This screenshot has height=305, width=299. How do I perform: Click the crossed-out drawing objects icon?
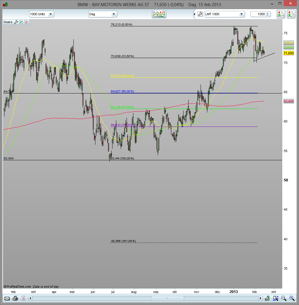pos(23,298)
